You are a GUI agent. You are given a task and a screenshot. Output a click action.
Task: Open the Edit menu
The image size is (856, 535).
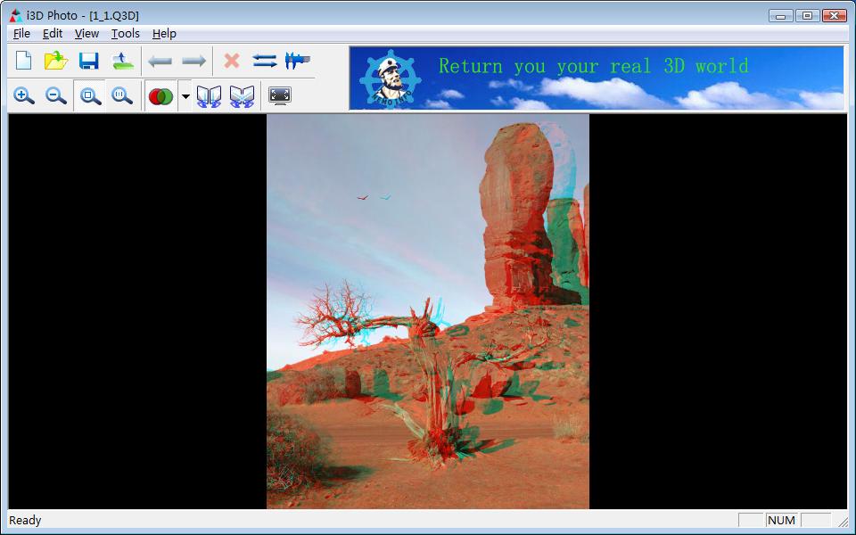tap(53, 34)
